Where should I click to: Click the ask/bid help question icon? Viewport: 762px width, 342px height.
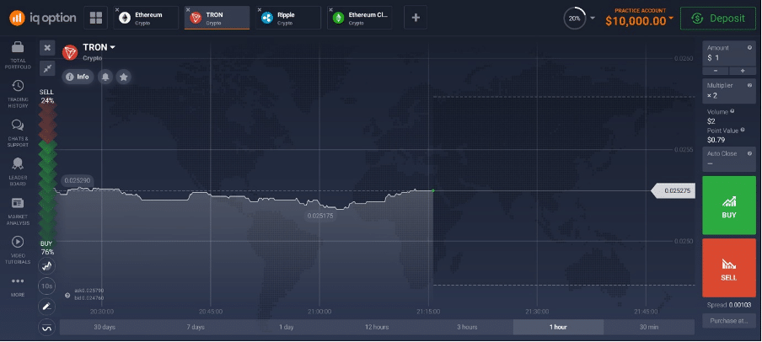click(67, 295)
